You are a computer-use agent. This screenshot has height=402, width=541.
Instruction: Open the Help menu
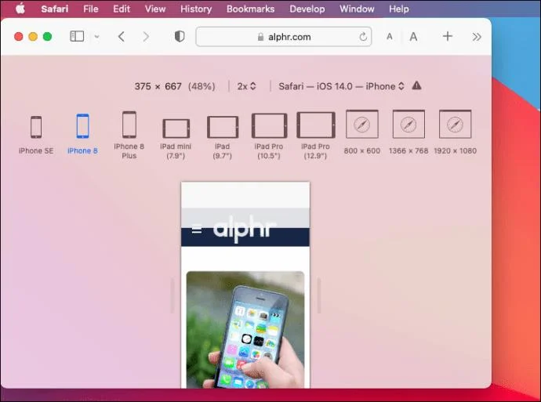click(x=399, y=9)
